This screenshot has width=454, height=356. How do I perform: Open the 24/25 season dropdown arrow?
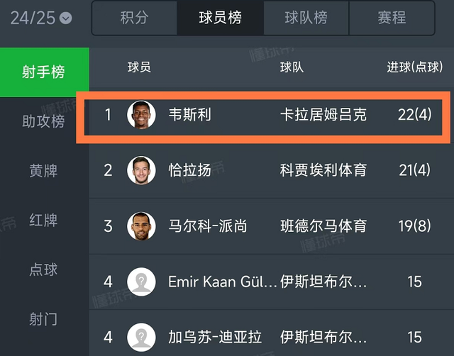pos(66,18)
